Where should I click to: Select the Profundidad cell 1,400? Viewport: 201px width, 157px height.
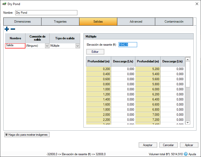pos(98,99)
